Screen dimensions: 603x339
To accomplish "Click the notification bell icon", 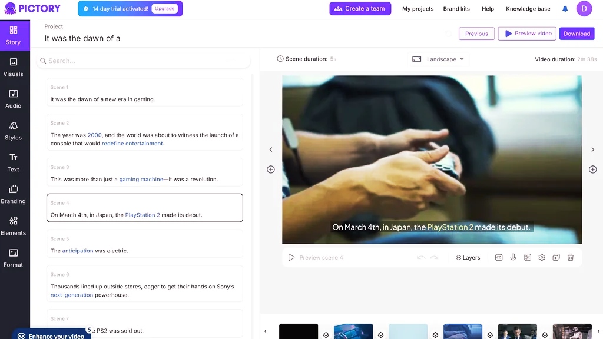I will tap(565, 9).
